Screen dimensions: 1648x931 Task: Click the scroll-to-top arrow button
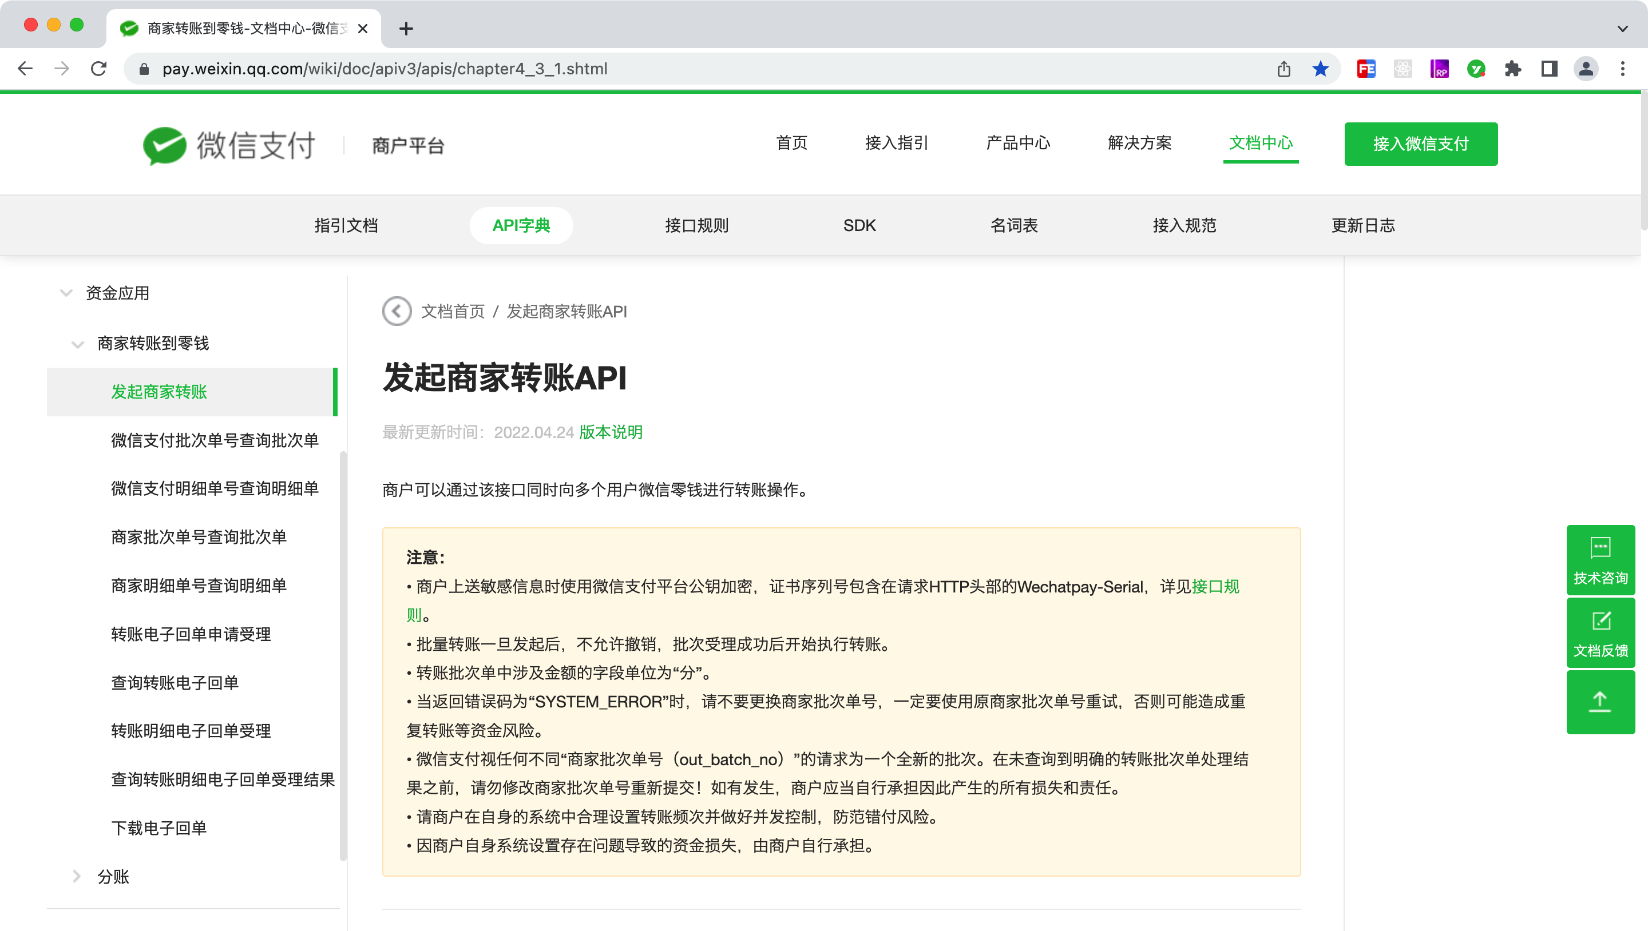(1600, 702)
